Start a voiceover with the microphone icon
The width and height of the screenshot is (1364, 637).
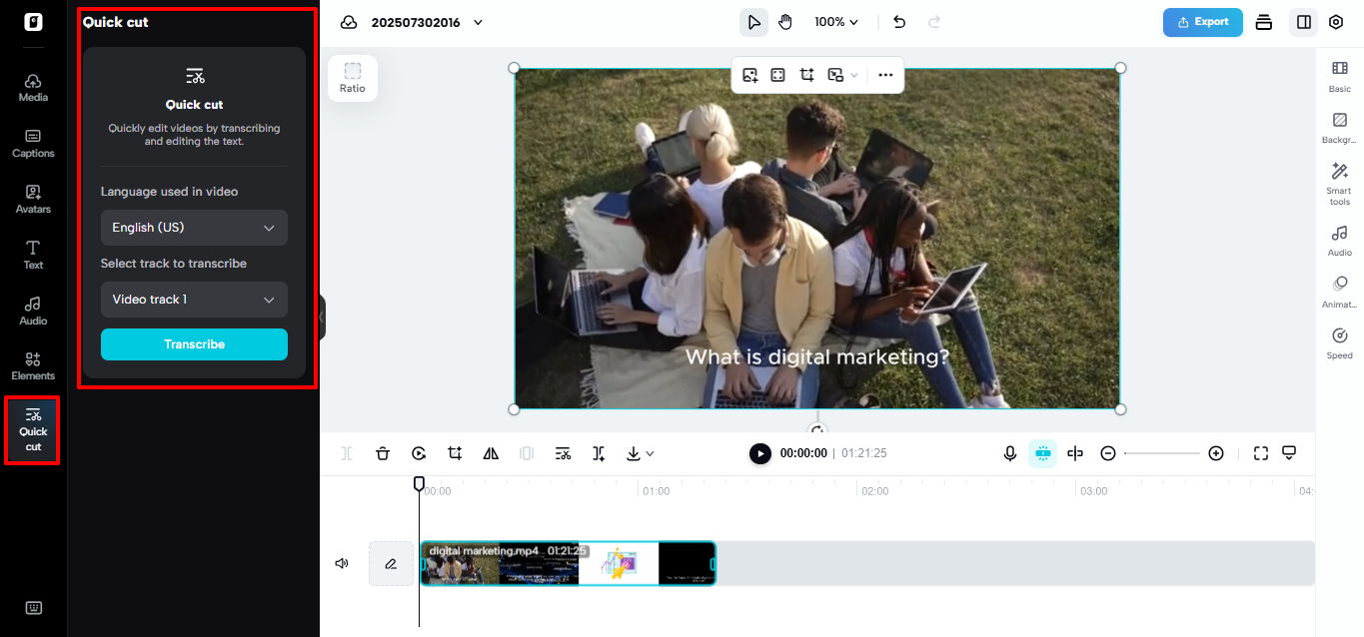click(x=1009, y=452)
